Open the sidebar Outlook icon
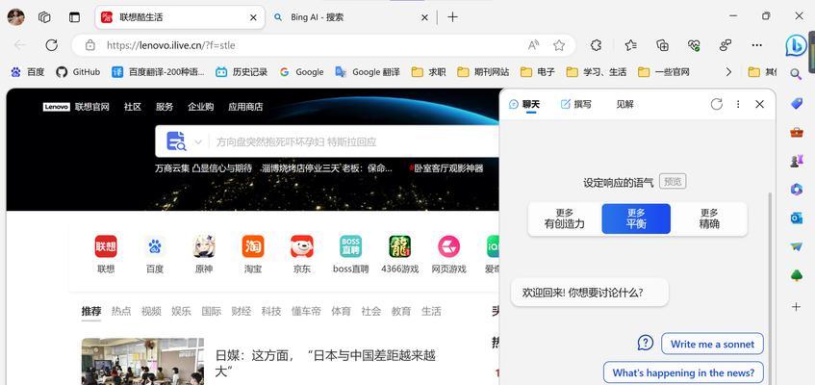This screenshot has height=385, width=815. pos(797,218)
